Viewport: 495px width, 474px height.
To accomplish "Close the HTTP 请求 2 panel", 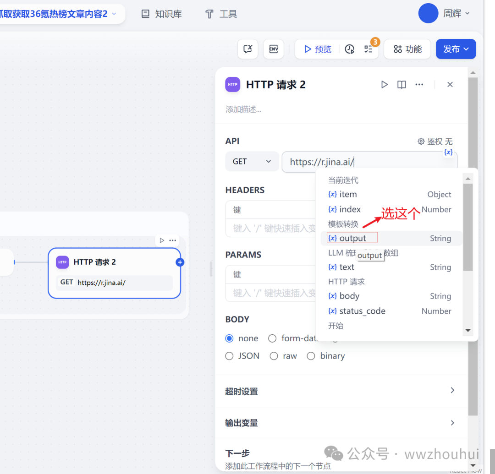I will point(450,85).
